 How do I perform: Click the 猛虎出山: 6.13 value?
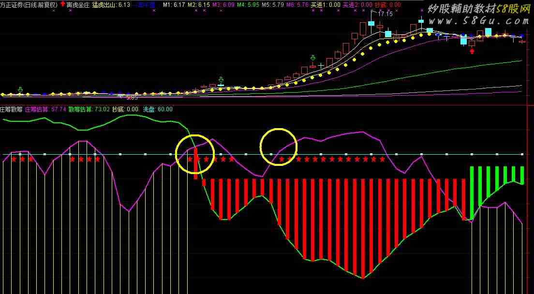pos(111,5)
